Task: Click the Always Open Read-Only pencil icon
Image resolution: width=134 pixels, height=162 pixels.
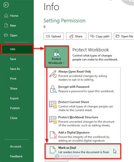Action: click(x=53, y=74)
